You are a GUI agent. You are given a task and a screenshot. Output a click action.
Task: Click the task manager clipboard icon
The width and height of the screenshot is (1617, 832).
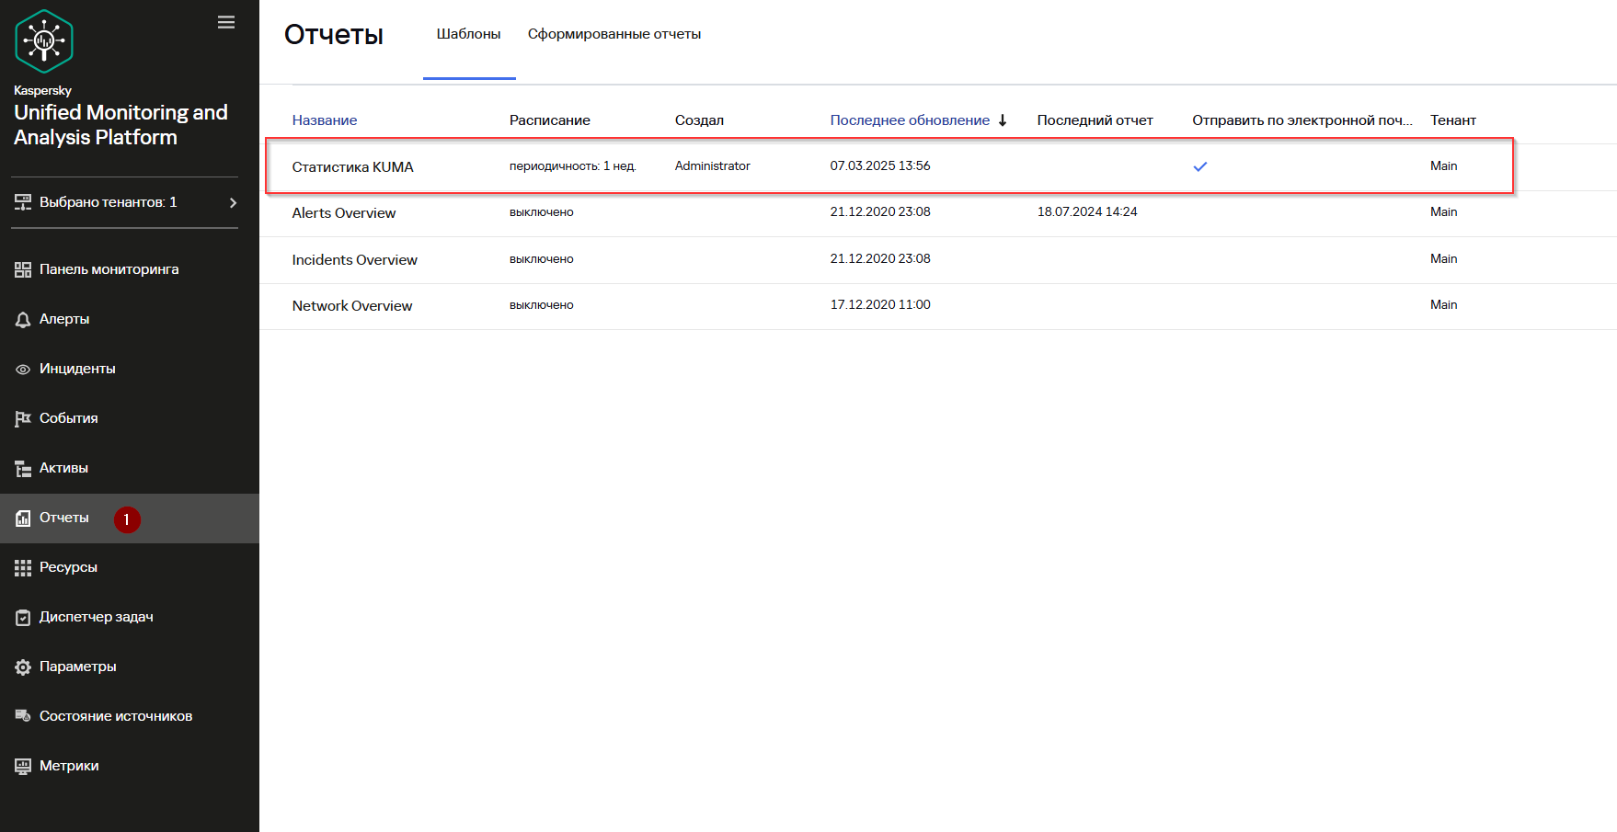[23, 618]
